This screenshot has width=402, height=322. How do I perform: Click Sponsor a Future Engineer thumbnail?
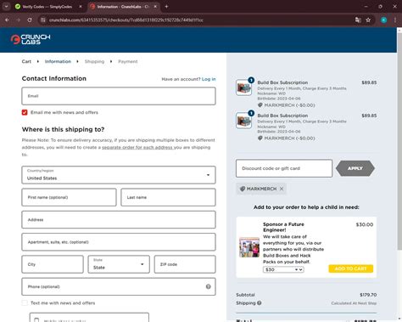pos(249,247)
